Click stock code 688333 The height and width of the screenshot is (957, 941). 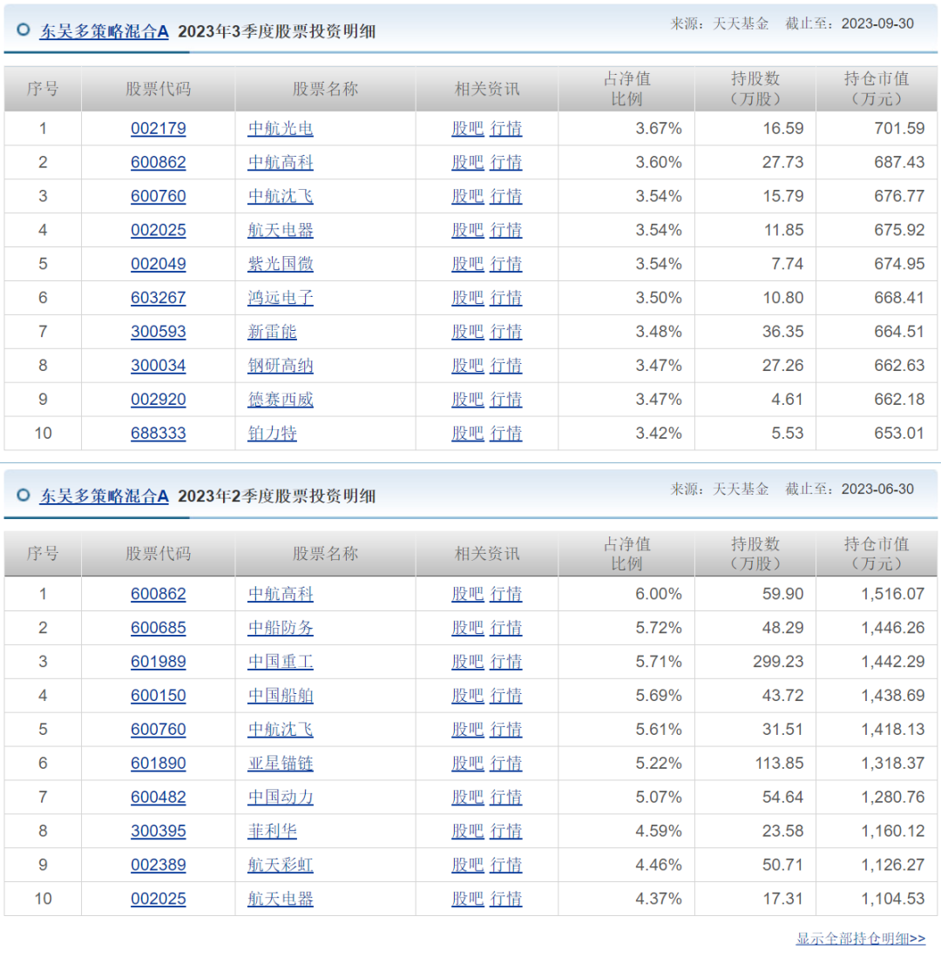click(x=159, y=434)
